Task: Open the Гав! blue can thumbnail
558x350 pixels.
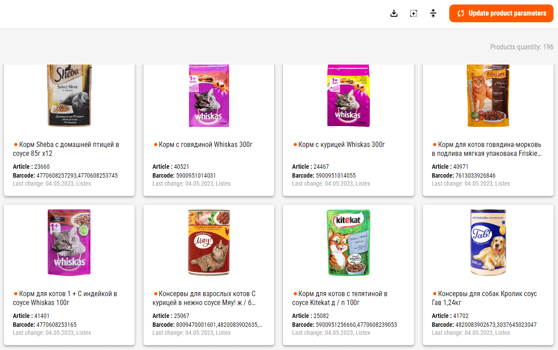Action: point(488,242)
